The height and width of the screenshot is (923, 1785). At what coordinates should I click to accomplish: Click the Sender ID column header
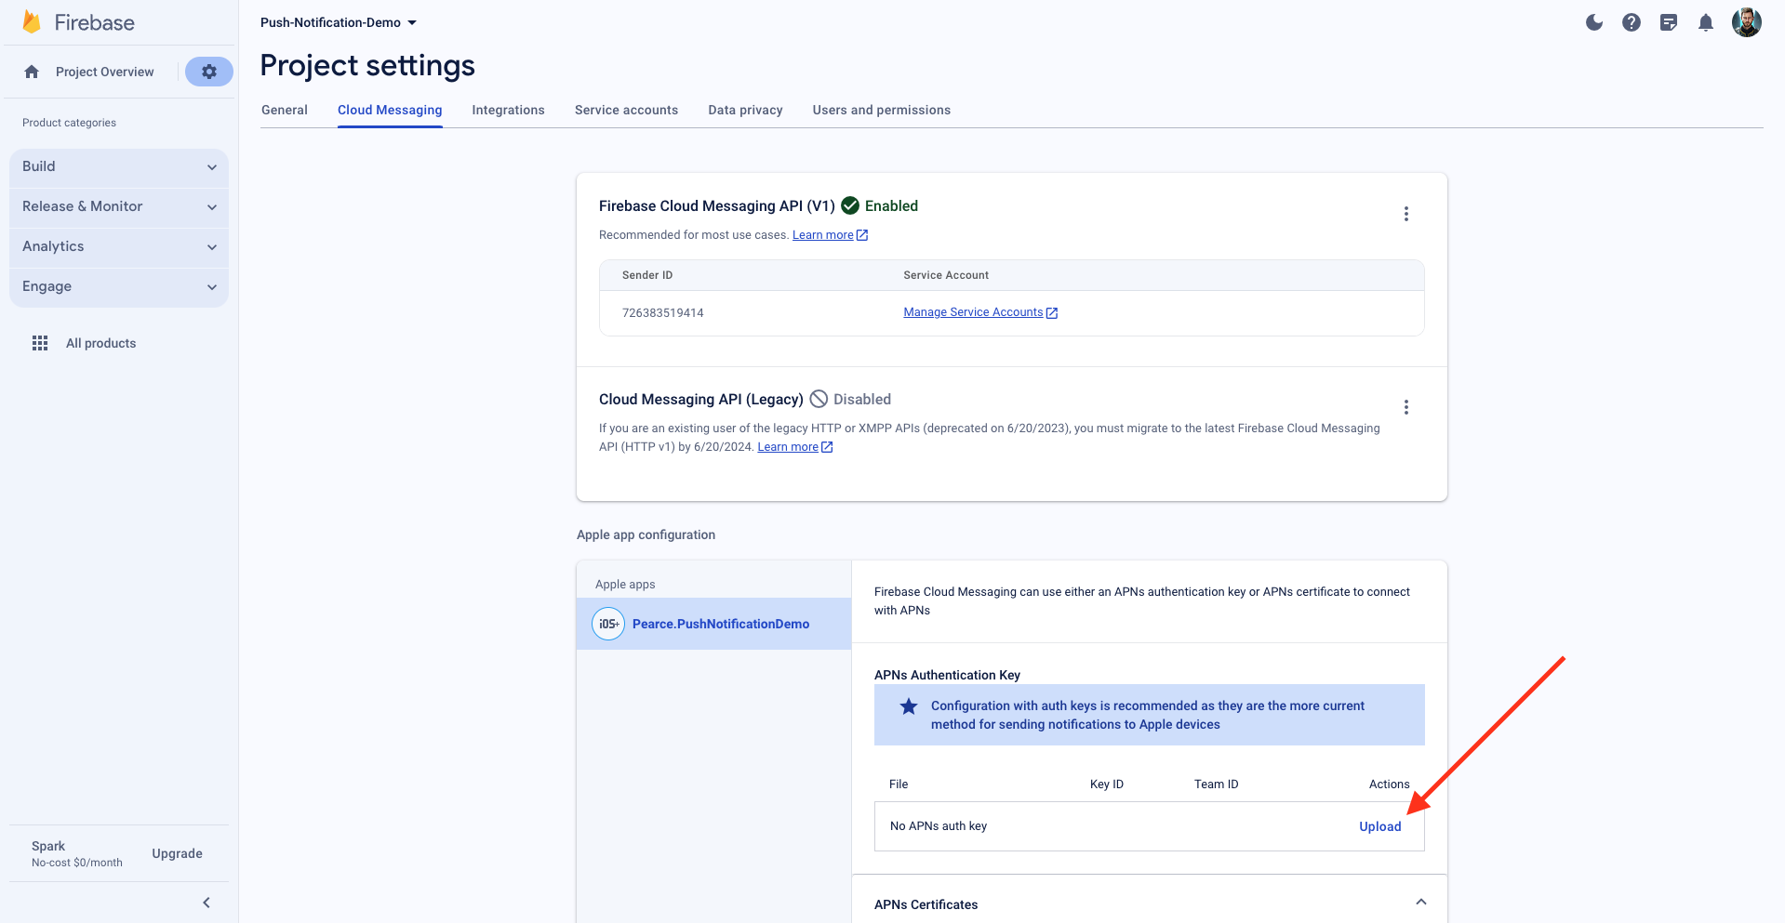[x=647, y=275]
